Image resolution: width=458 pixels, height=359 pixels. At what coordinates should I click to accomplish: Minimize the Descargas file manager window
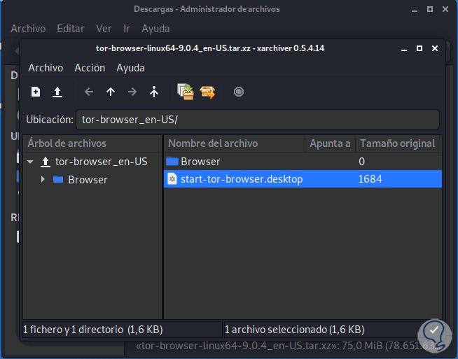(x=415, y=10)
